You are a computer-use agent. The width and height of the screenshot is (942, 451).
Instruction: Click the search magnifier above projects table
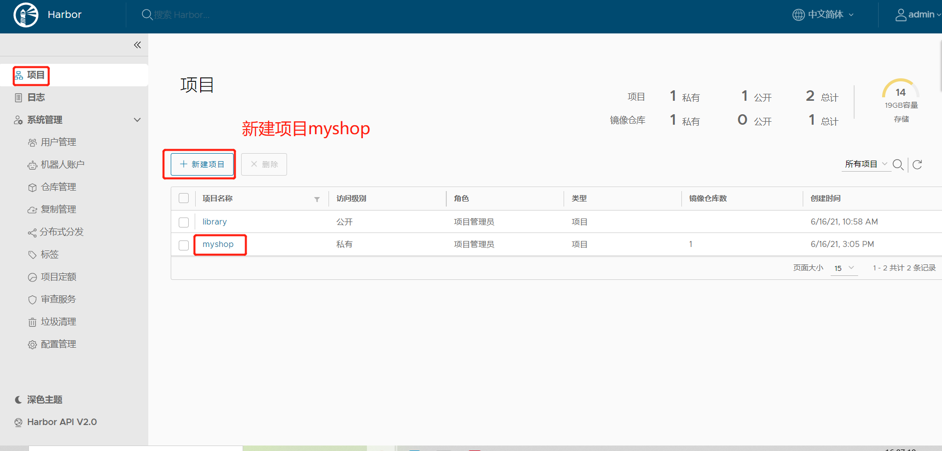(x=898, y=165)
